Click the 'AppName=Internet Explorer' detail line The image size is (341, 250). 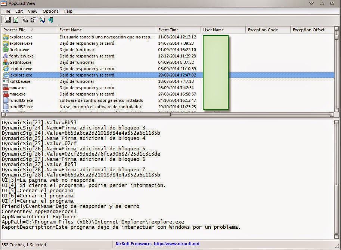pyautogui.click(x=39, y=216)
